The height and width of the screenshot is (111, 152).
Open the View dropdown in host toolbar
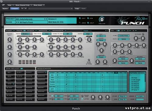point(10,5)
